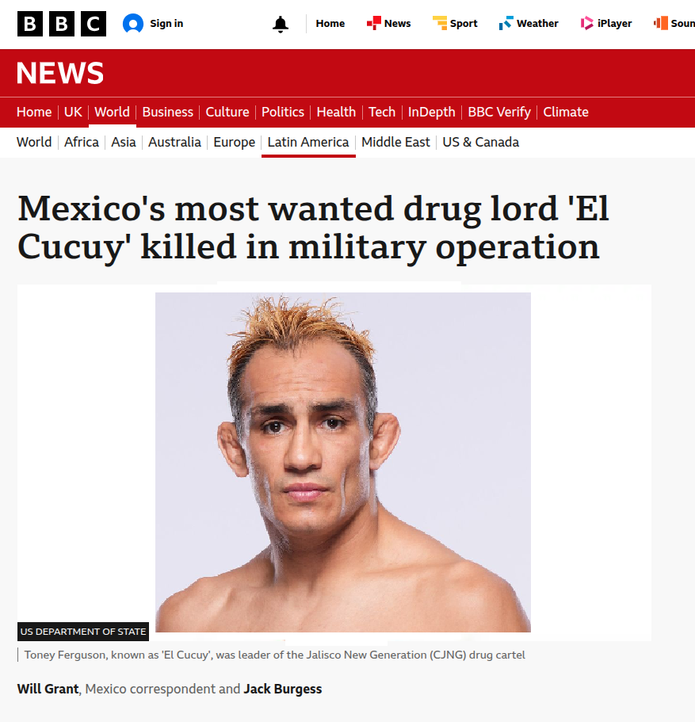Open the Africa region link

(82, 143)
